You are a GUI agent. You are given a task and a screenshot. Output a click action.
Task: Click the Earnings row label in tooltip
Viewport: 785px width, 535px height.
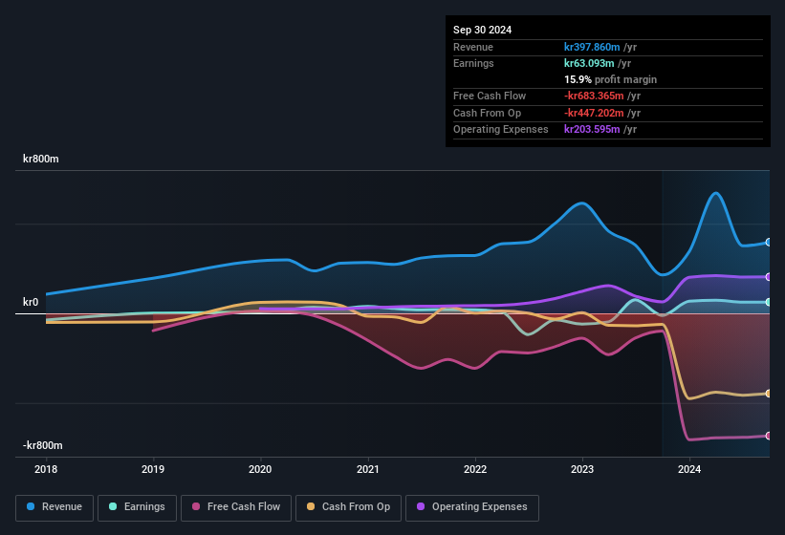click(473, 63)
